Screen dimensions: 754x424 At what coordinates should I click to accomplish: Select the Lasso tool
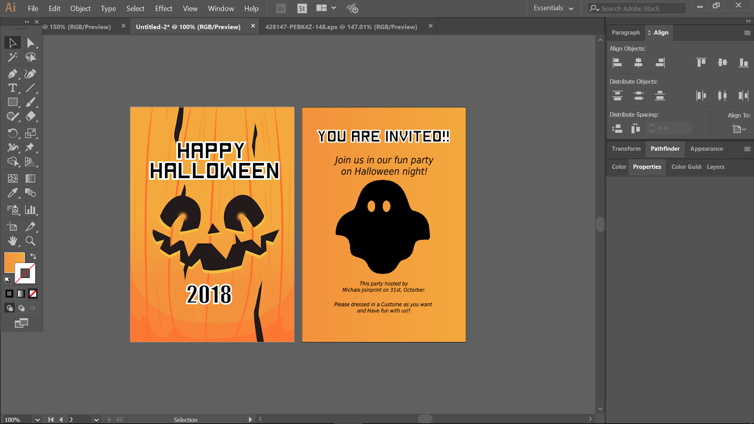point(31,57)
